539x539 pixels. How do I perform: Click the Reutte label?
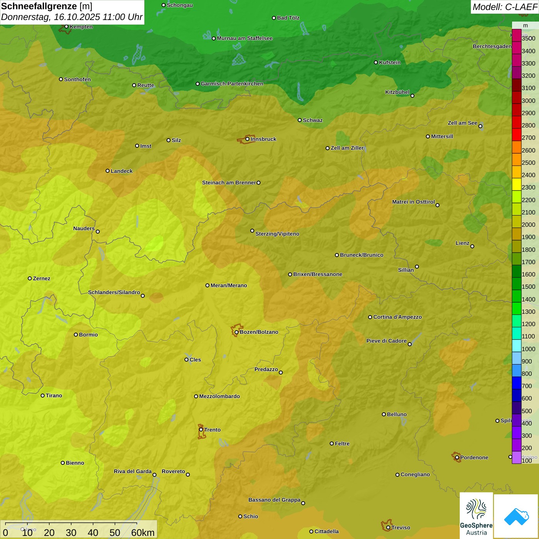pos(146,85)
